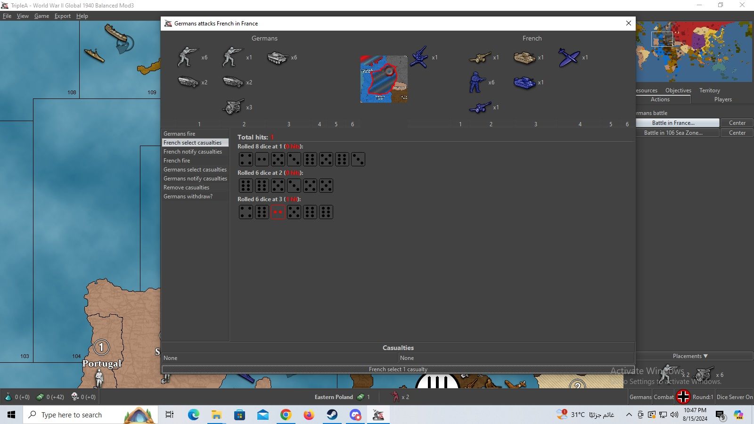Click the German tank x6 unit icon
The width and height of the screenshot is (754, 424).
click(x=278, y=57)
